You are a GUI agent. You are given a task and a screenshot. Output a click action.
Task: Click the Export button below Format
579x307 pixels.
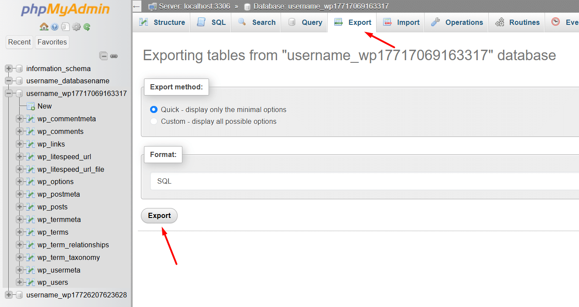coord(159,215)
